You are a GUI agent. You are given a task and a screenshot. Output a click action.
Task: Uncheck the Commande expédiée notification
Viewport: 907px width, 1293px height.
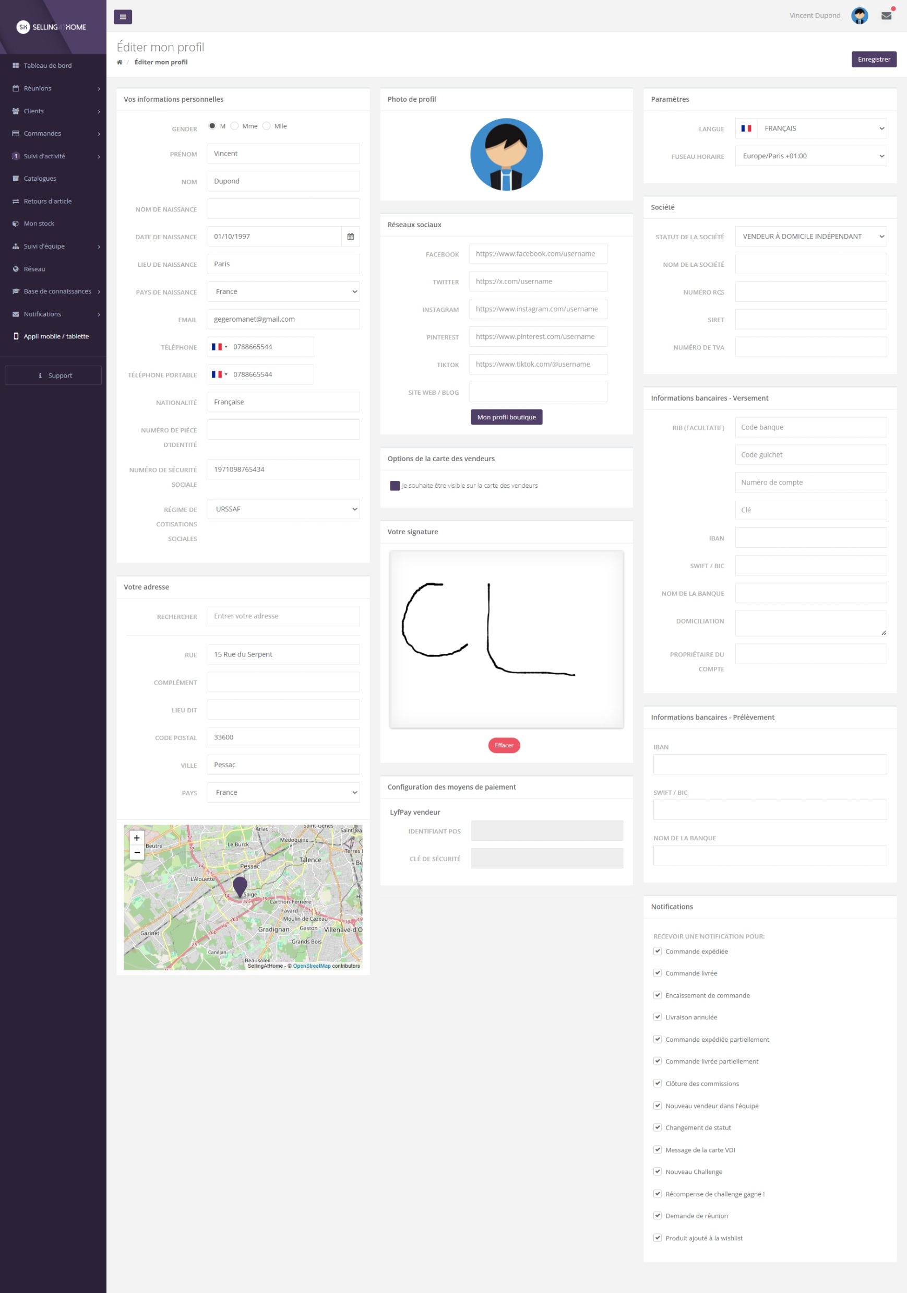pos(657,951)
